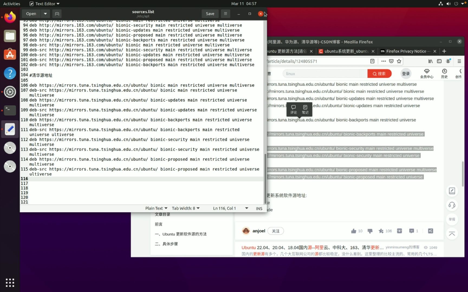Launch Ubuntu Software from the dock

click(x=10, y=54)
